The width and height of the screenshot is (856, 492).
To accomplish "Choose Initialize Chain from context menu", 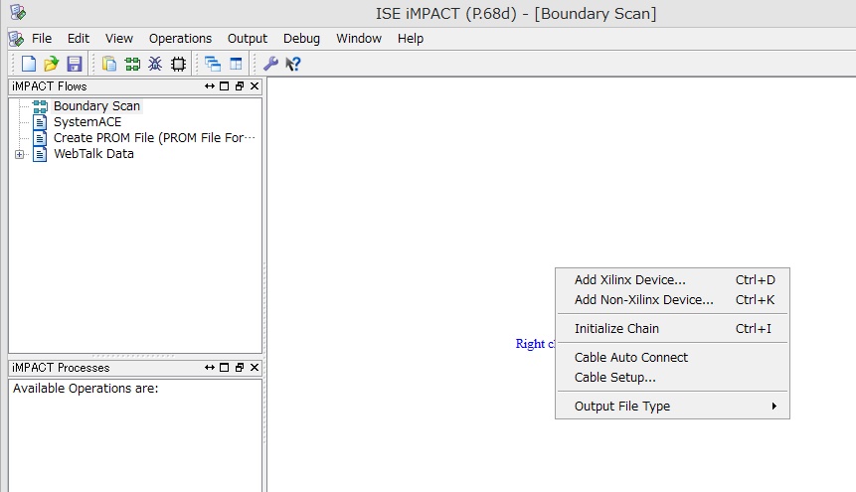I will pyautogui.click(x=616, y=328).
